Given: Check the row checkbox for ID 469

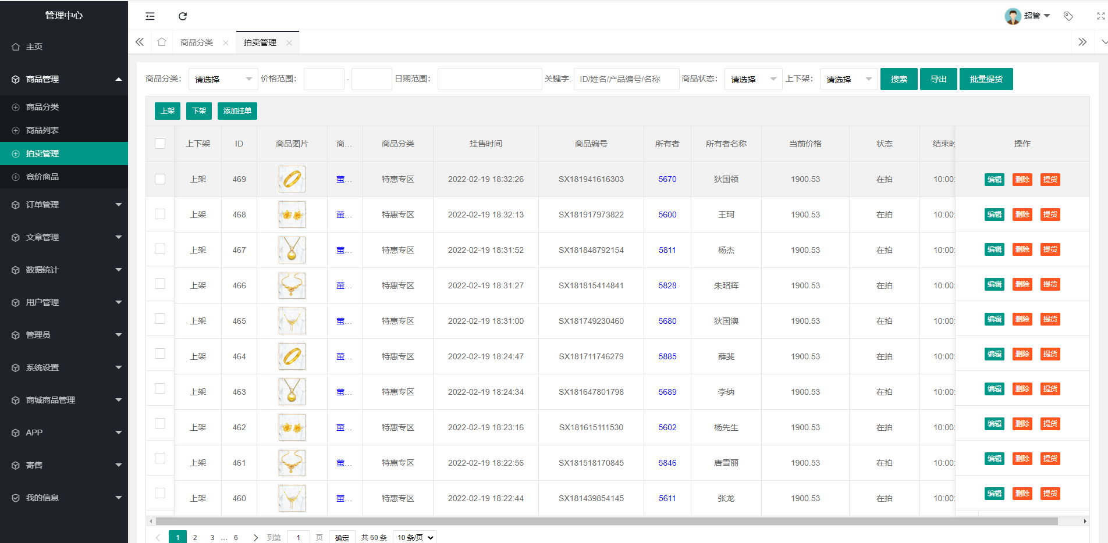Looking at the screenshot, I should coord(160,179).
